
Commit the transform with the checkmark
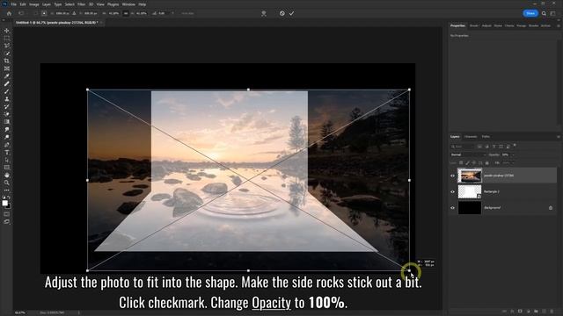pyautogui.click(x=291, y=13)
